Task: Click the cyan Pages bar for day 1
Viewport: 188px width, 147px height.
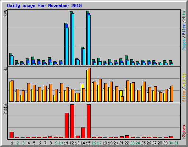Action: 12,61
